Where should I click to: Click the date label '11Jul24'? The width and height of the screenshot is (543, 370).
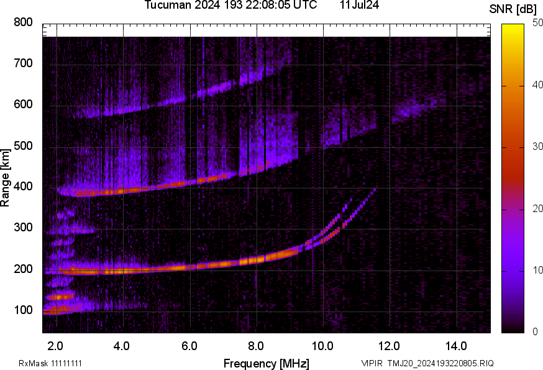(359, 5)
